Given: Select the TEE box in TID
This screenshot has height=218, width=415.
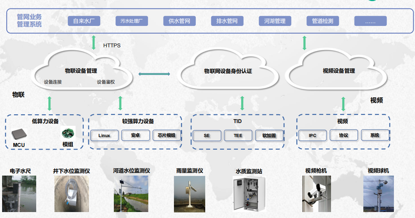Looking at the screenshot, I should [x=238, y=136].
